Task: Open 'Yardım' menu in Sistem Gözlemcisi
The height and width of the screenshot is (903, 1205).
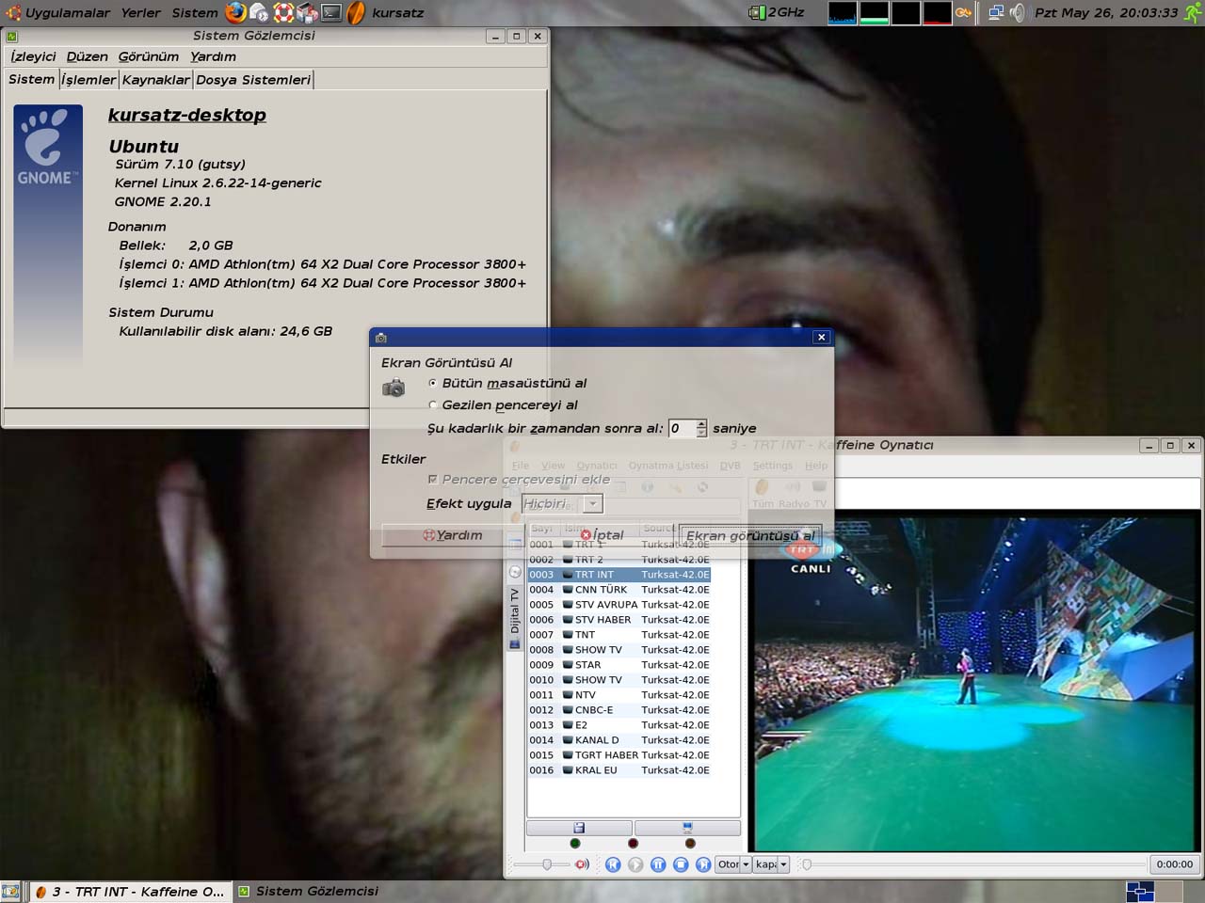Action: 213,56
